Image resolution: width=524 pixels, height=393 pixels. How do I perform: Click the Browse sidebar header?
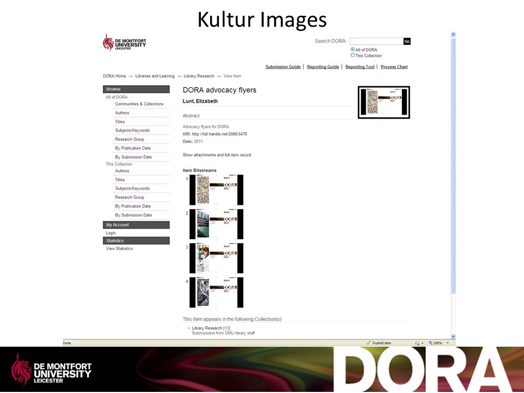click(x=136, y=89)
